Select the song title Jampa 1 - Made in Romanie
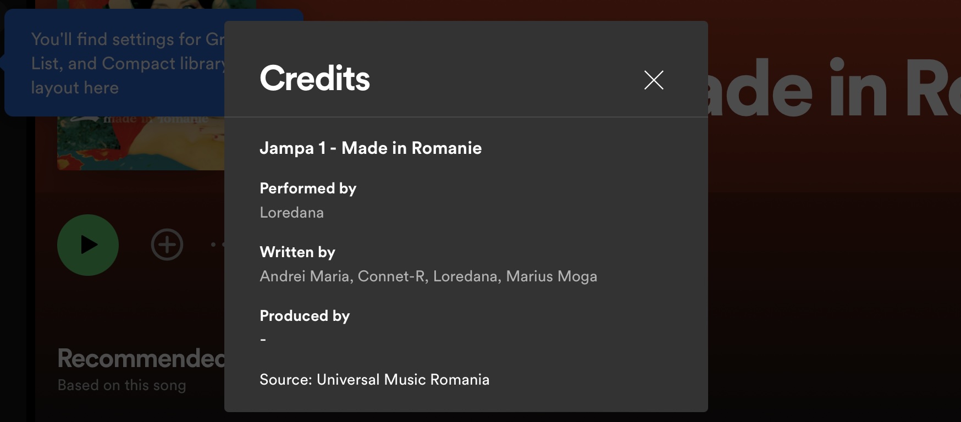The image size is (961, 422). point(371,148)
